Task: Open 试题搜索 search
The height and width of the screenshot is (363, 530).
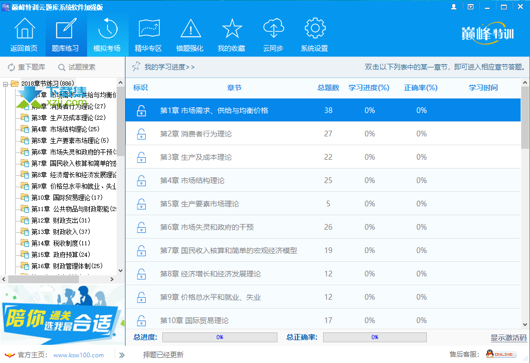Action: pyautogui.click(x=77, y=67)
